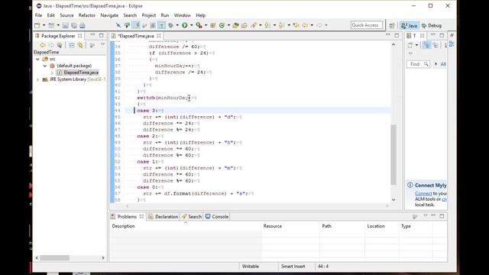Click the New file toolbar icon
This screenshot has height=275, width=489.
click(37, 25)
